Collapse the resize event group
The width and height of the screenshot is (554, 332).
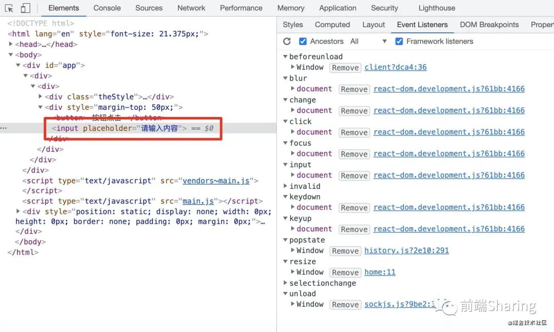tap(285, 261)
